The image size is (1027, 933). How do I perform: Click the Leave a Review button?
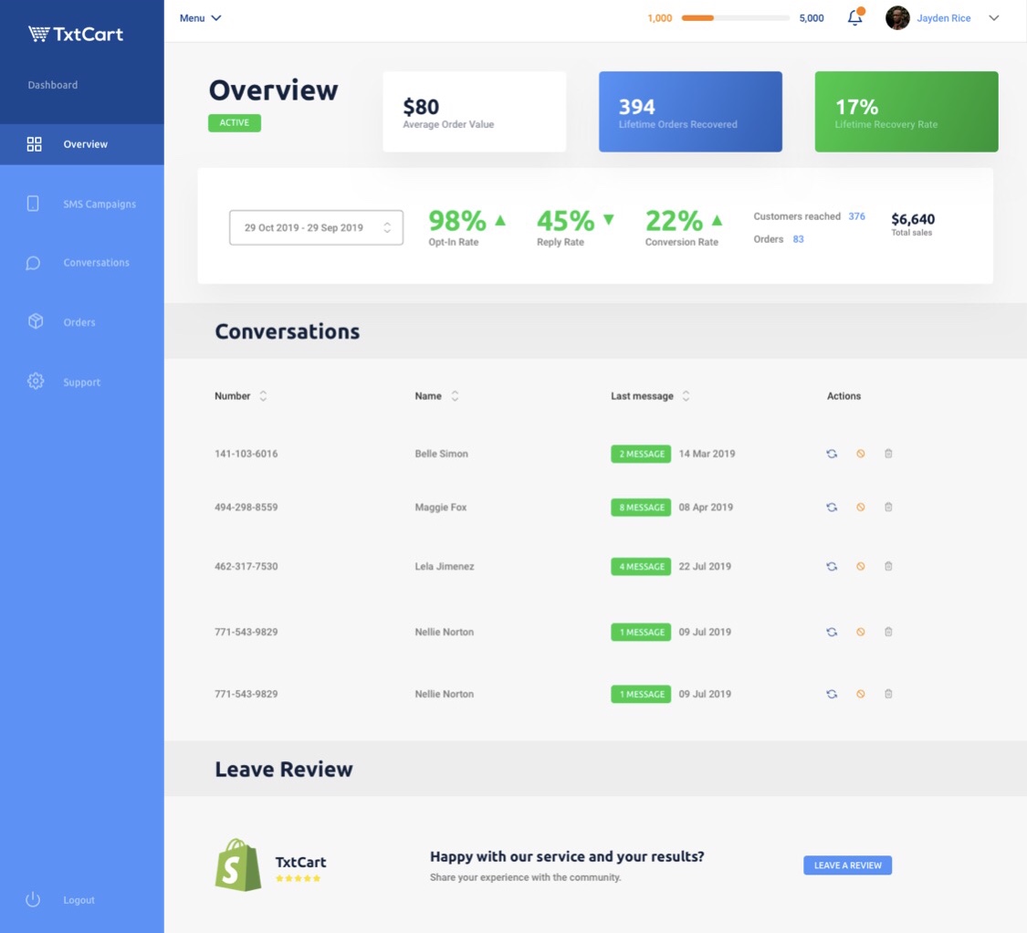[847, 865]
